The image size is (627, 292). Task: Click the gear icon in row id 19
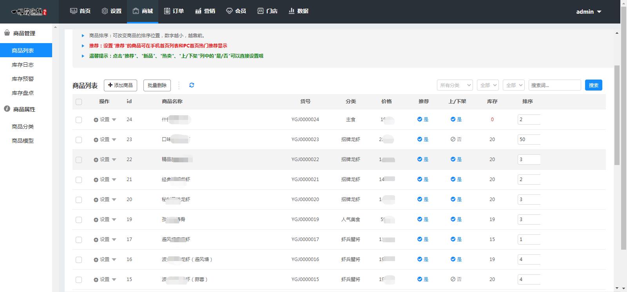click(96, 220)
